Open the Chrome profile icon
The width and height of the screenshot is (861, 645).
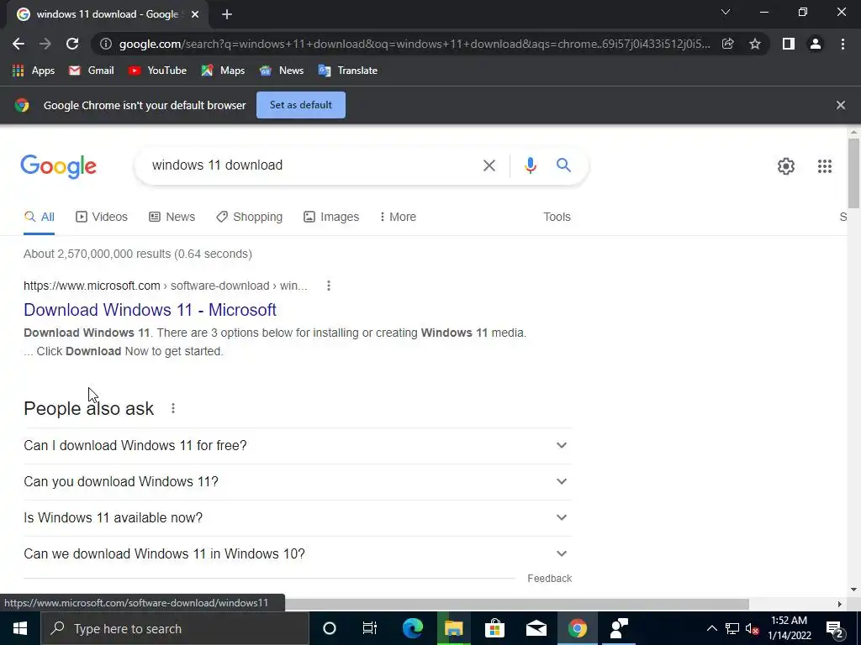816,44
